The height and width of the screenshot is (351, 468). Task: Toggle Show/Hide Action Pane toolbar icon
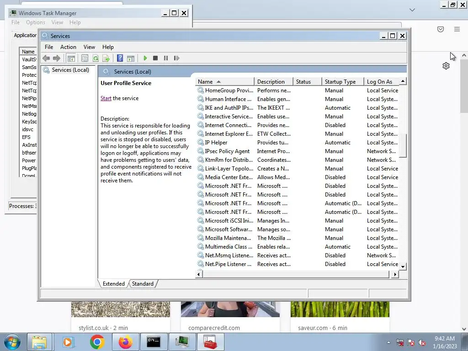(131, 58)
